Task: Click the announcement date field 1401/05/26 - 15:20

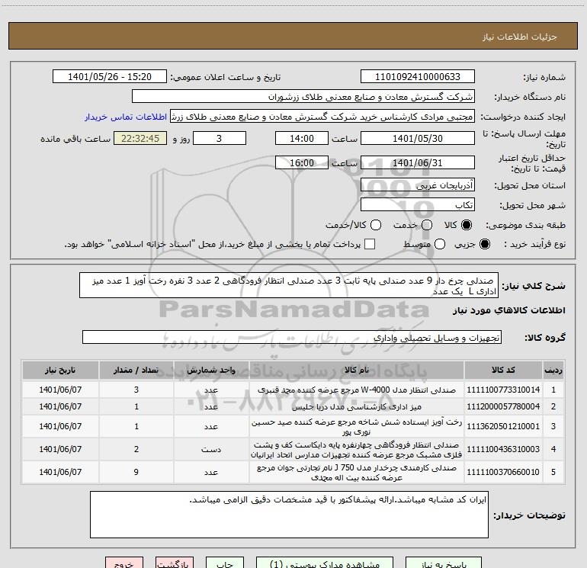Action: point(110,77)
